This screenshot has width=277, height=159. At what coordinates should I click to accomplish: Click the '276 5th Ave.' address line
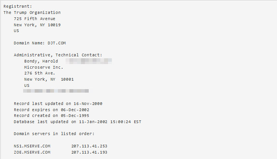(40, 73)
